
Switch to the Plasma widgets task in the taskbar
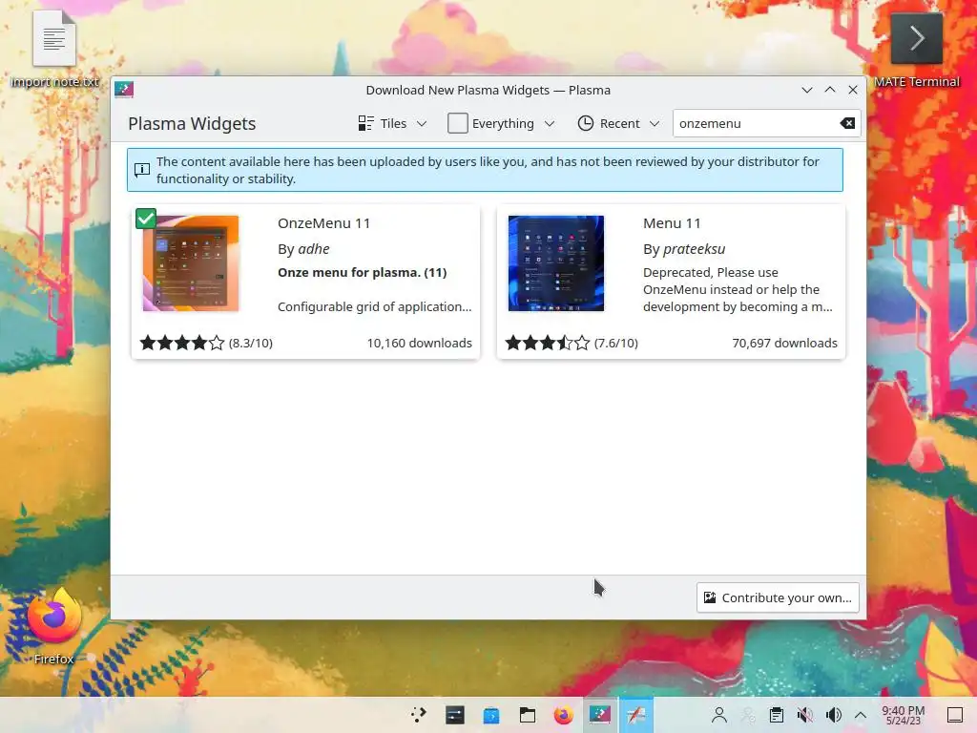click(600, 715)
